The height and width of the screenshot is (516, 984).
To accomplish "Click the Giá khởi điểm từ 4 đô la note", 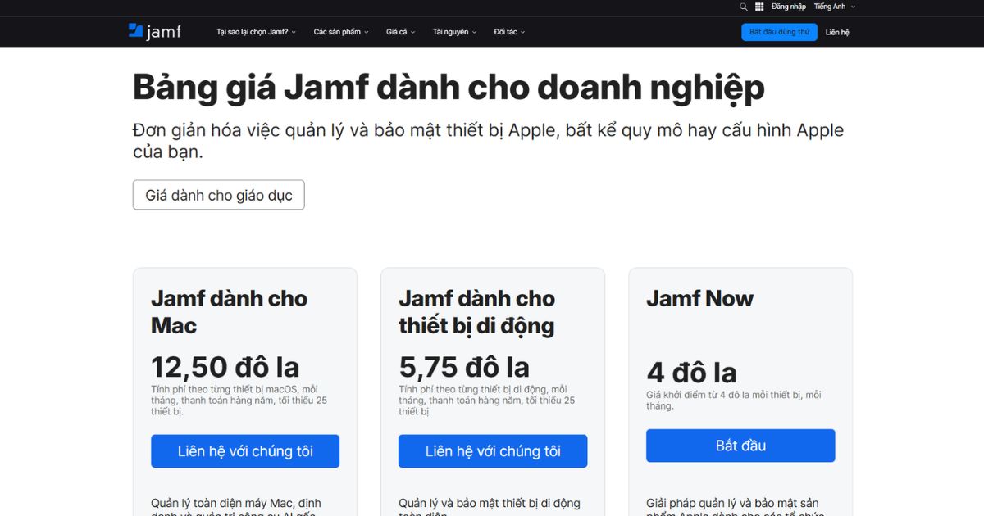I will [733, 401].
